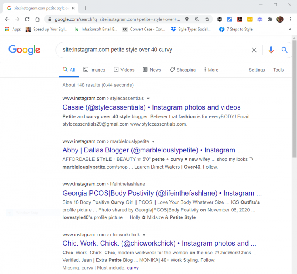Expand dropdown arrow next to stylecassentials
Screen dimensions: 297x274
pyautogui.click(x=148, y=99)
